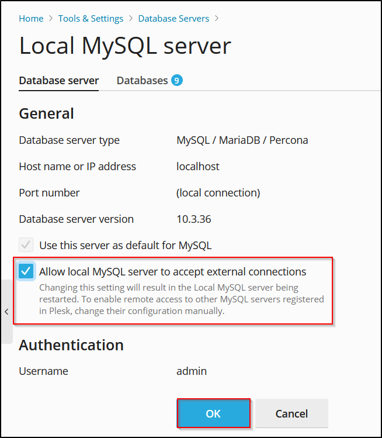Click the 'MySQL / MariaDB / Percona' type value
The image size is (382, 438).
pos(242,140)
